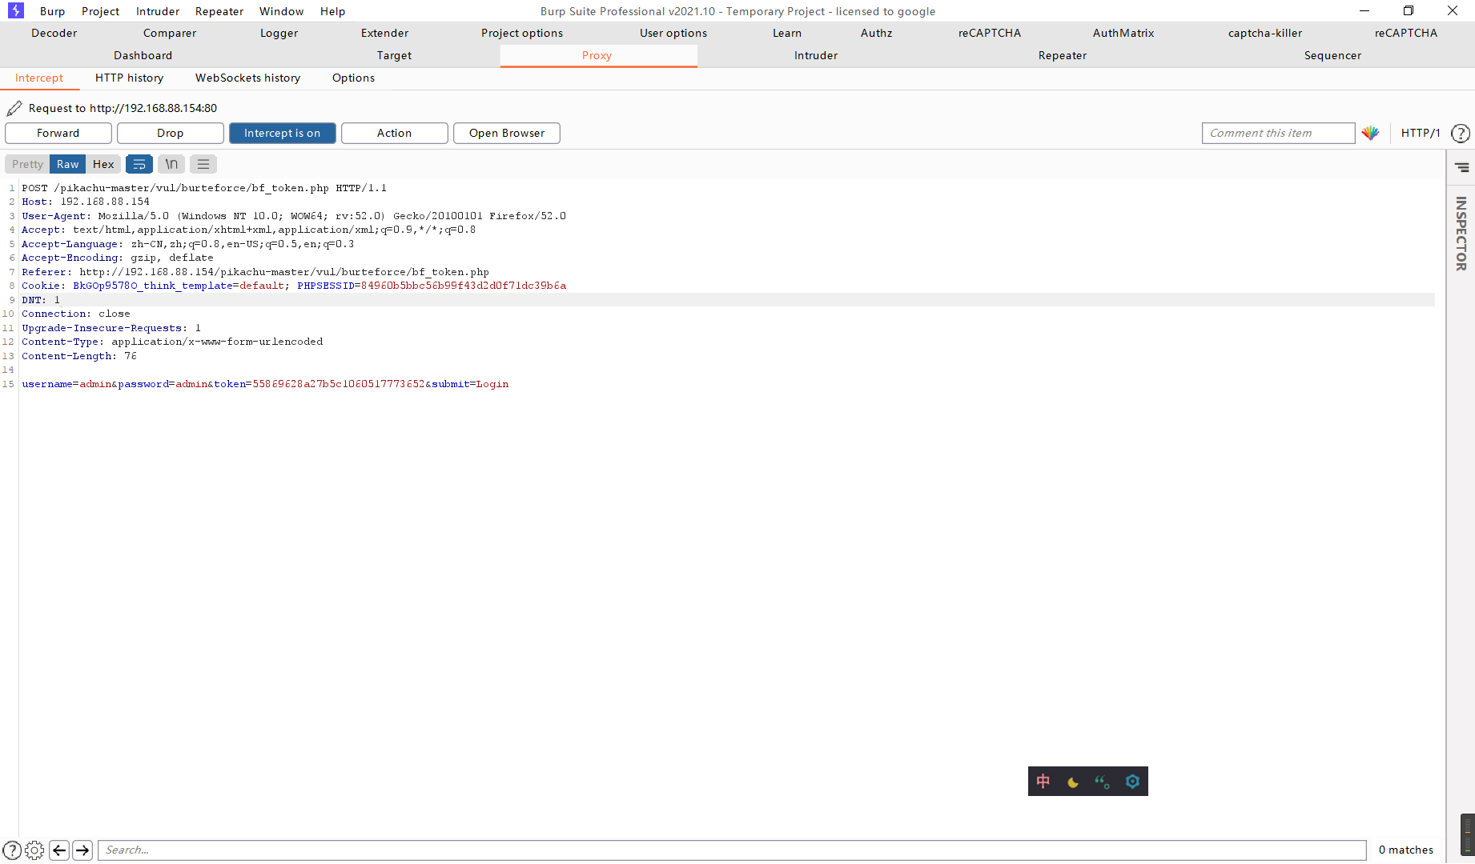Open the search settings gear at bottom left
The image size is (1475, 864).
34,850
